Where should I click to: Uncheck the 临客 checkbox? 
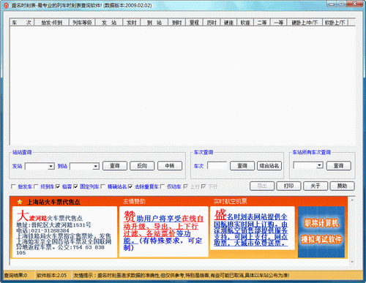click(58, 186)
